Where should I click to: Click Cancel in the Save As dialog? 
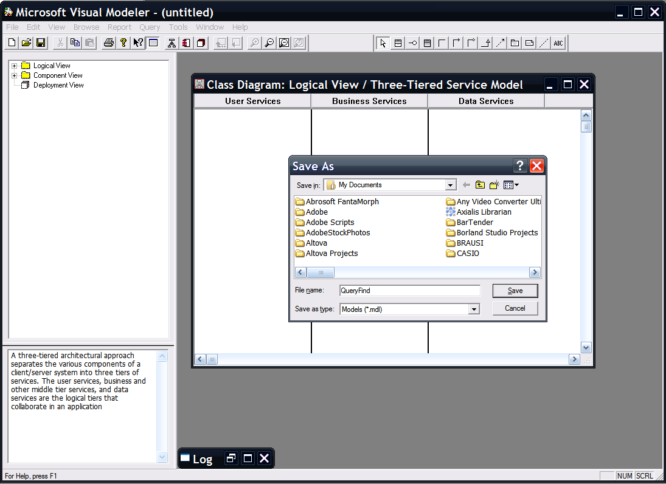[515, 308]
